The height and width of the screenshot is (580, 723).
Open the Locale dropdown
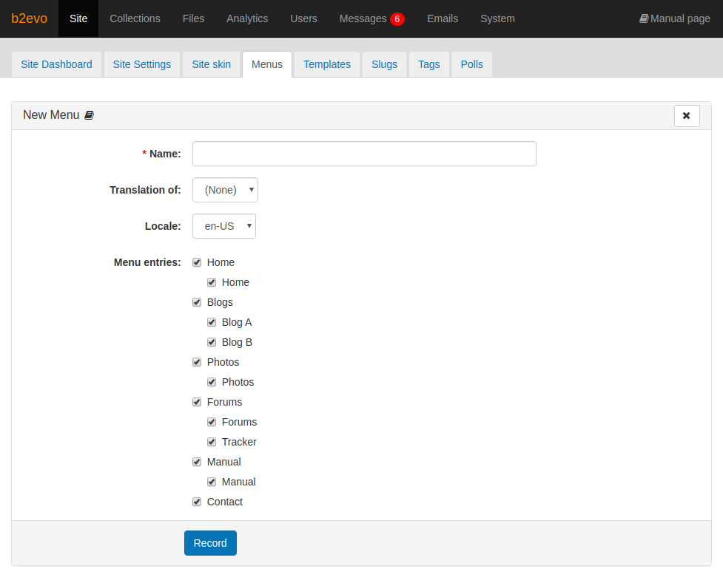223,226
